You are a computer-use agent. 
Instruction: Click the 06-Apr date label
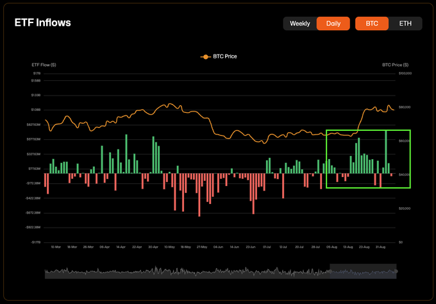105,247
